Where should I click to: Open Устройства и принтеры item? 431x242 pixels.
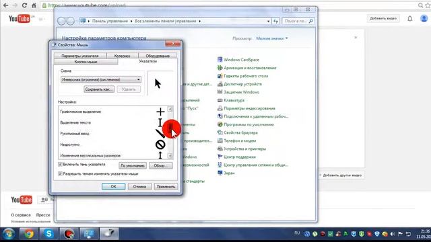point(242,149)
